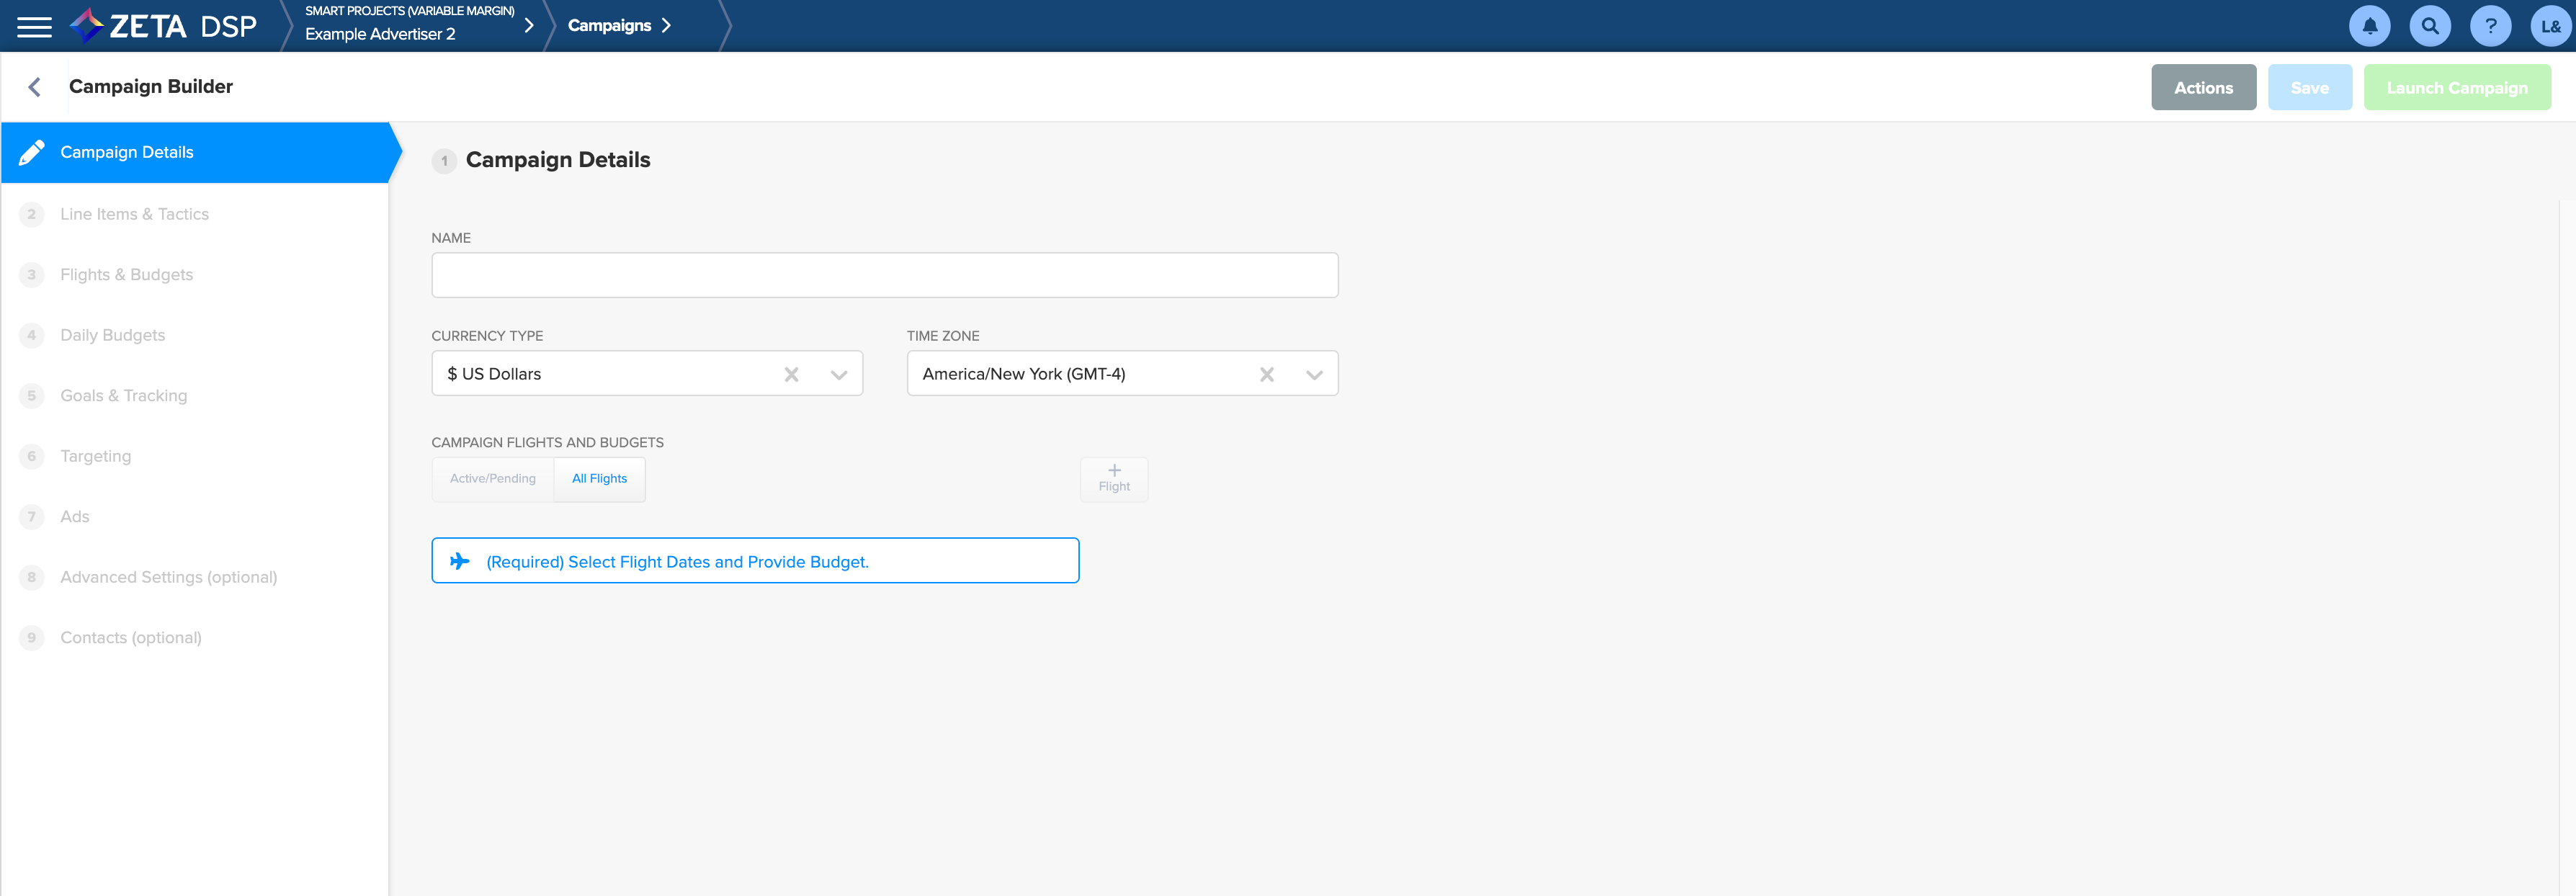Viewport: 2576px width, 896px height.
Task: Open the help question mark icon
Action: pos(2490,27)
